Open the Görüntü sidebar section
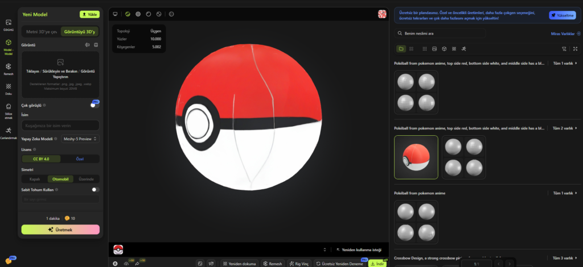The width and height of the screenshot is (583, 267). click(x=9, y=25)
